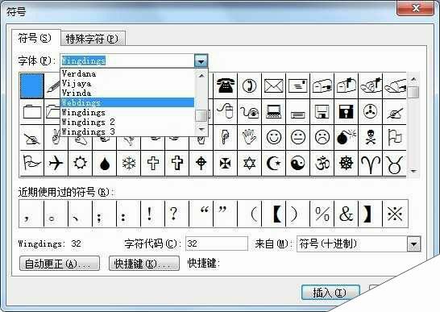The image size is (440, 312).
Task: Click symbol grid scroll down arrow
Action: (x=413, y=170)
